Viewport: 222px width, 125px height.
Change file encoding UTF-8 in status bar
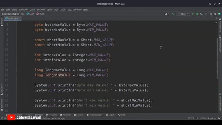[203, 118]
